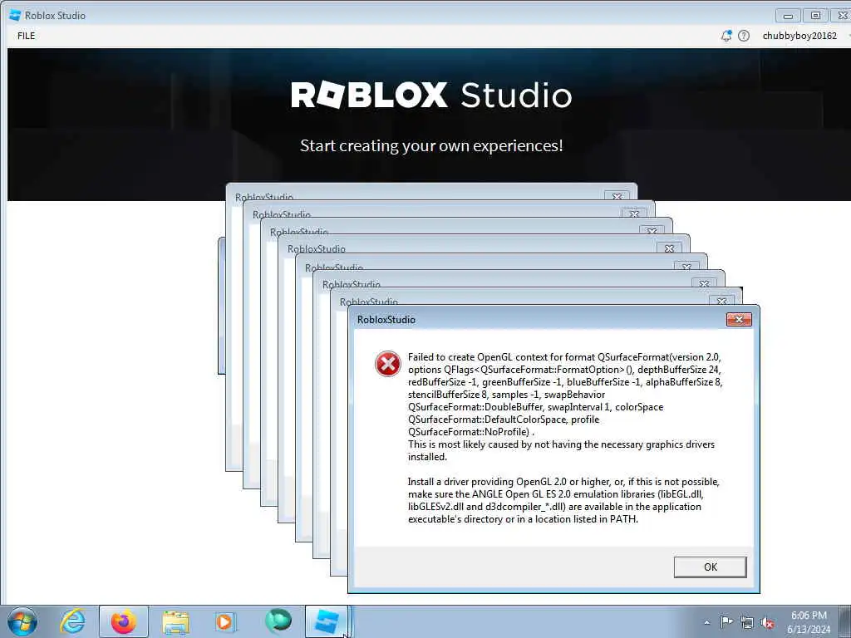
Task: Click the 'Install a driver providing OpenGL 2.0' line
Action: pos(563,482)
